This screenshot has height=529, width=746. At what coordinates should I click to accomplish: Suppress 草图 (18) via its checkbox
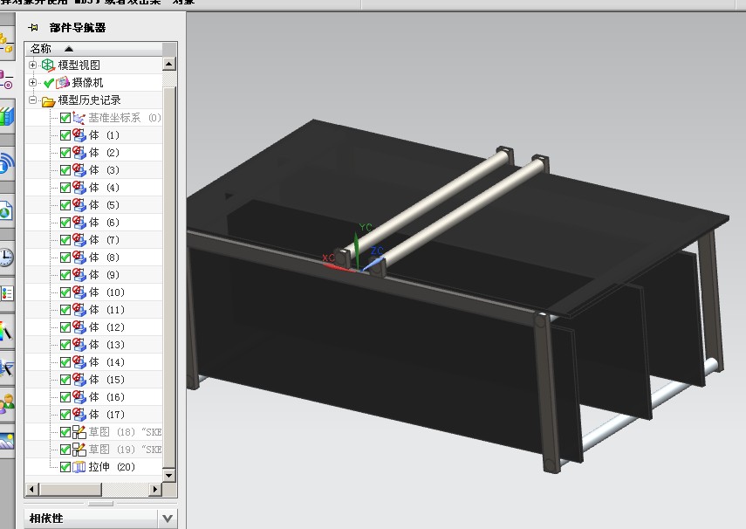pos(65,432)
